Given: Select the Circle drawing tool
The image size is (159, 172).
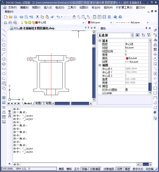Looking at the screenshot, I should (x=4, y=59).
